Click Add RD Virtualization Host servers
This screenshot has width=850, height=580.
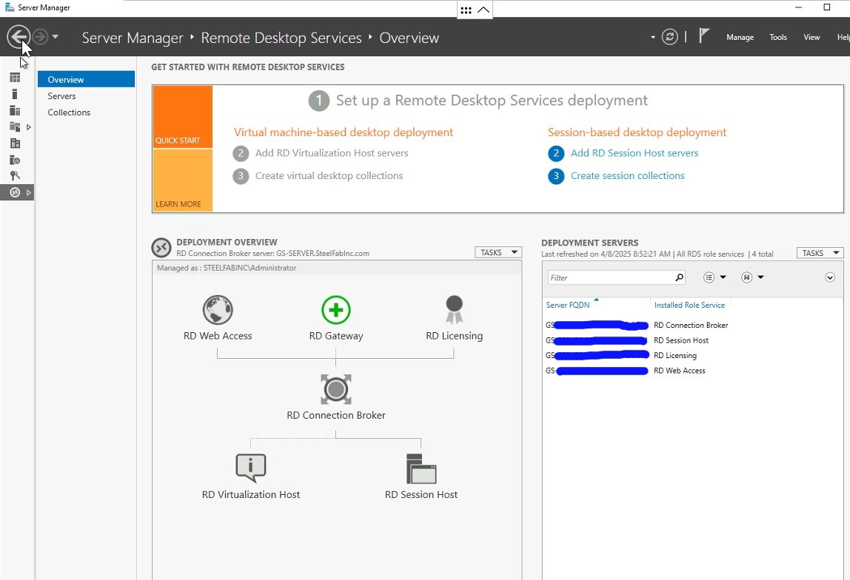coord(331,153)
